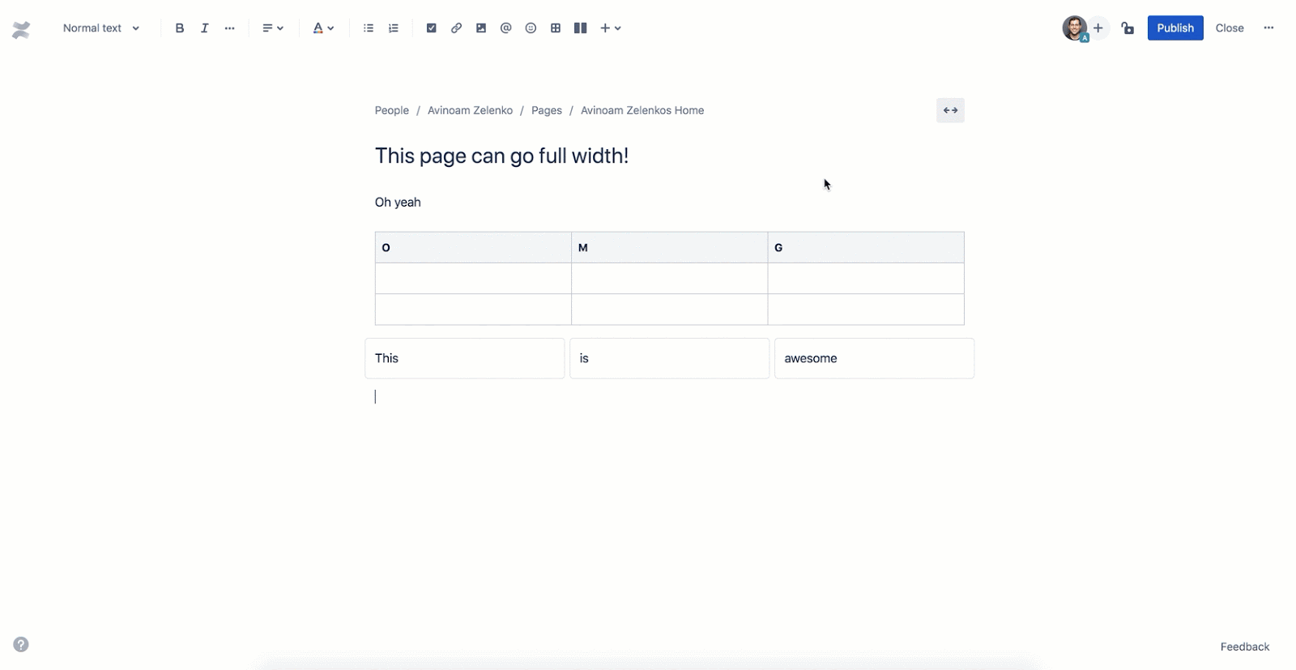Invite a collaborator with plus icon

[1098, 28]
